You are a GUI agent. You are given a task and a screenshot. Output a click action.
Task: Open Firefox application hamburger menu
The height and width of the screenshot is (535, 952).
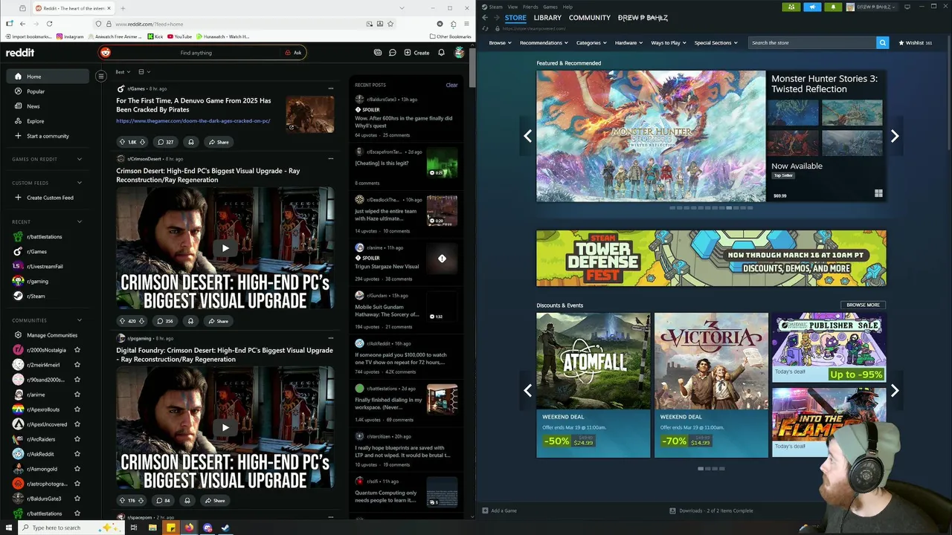click(x=466, y=24)
